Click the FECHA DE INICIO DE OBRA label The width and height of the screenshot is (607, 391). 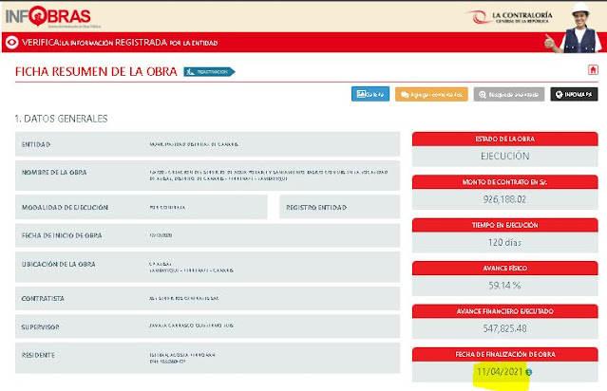[x=62, y=235]
